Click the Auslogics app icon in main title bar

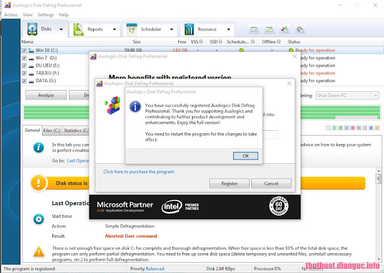(x=8, y=5)
